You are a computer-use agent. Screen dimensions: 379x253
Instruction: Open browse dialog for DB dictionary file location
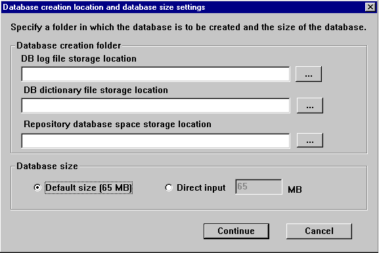pyautogui.click(x=309, y=106)
